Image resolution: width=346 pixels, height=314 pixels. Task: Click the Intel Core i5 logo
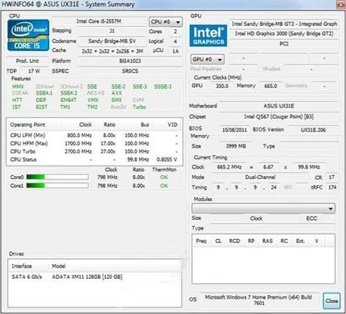click(28, 35)
